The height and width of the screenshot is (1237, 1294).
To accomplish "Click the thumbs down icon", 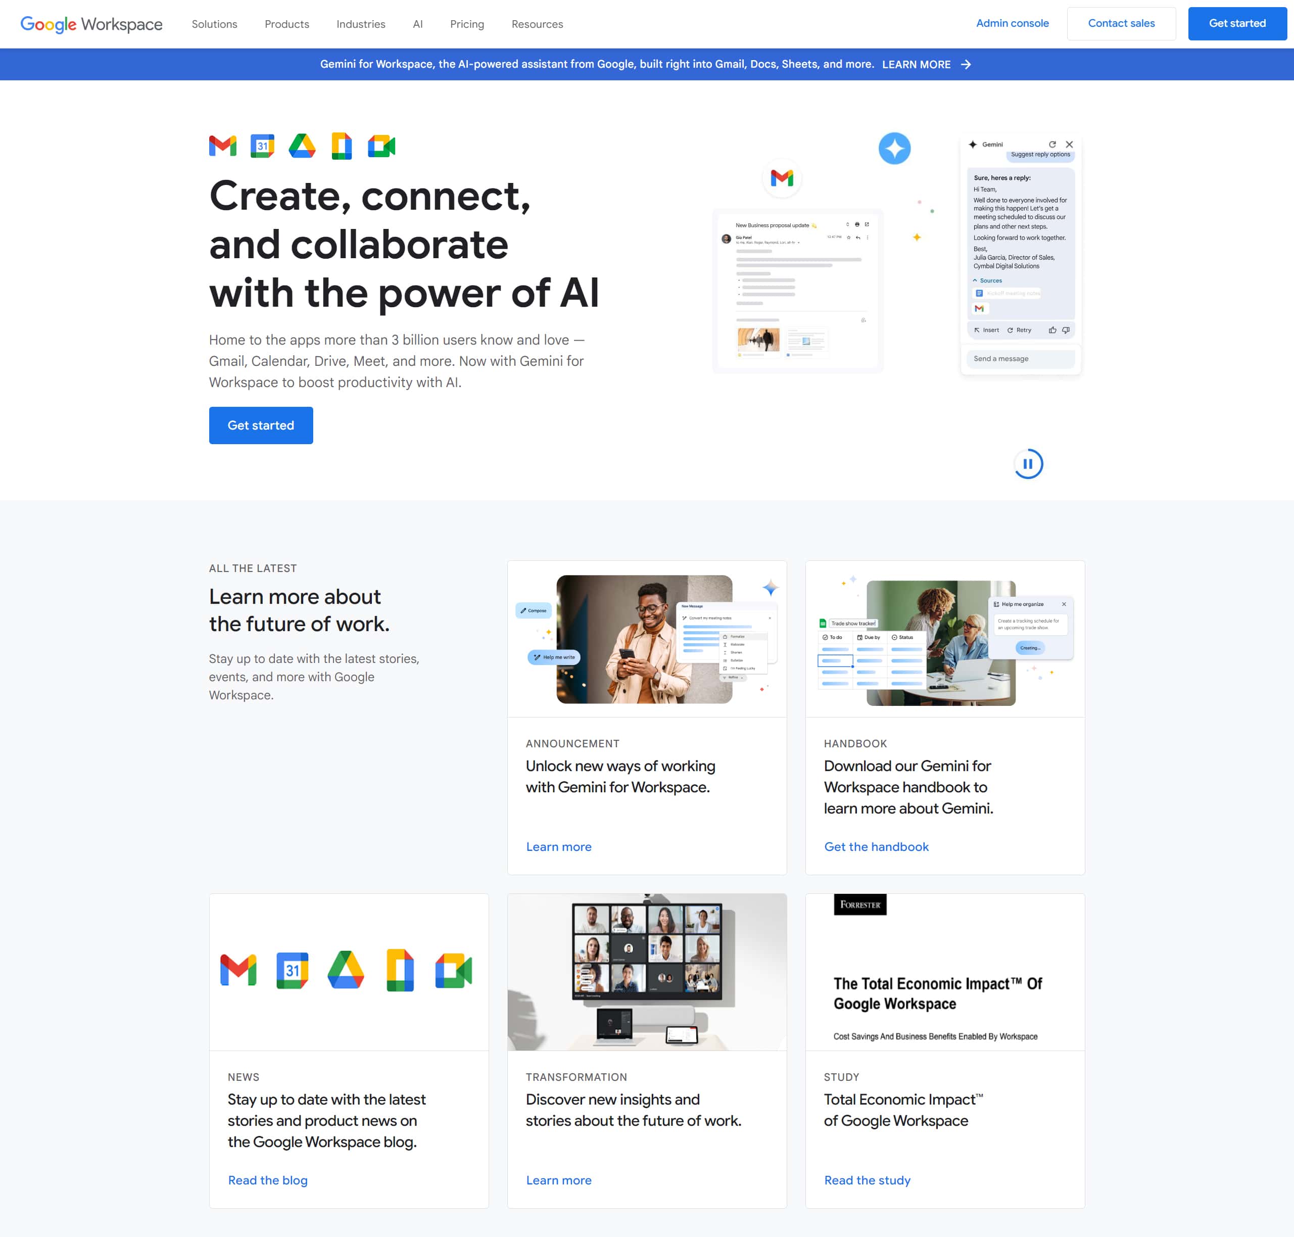I will [1066, 329].
